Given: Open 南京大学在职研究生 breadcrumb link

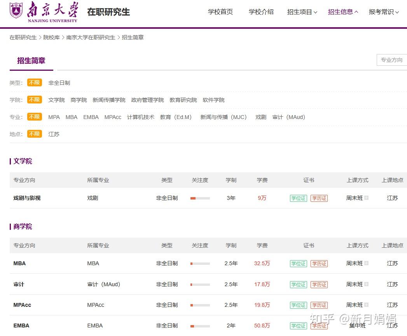Looking at the screenshot, I should pyautogui.click(x=91, y=37).
